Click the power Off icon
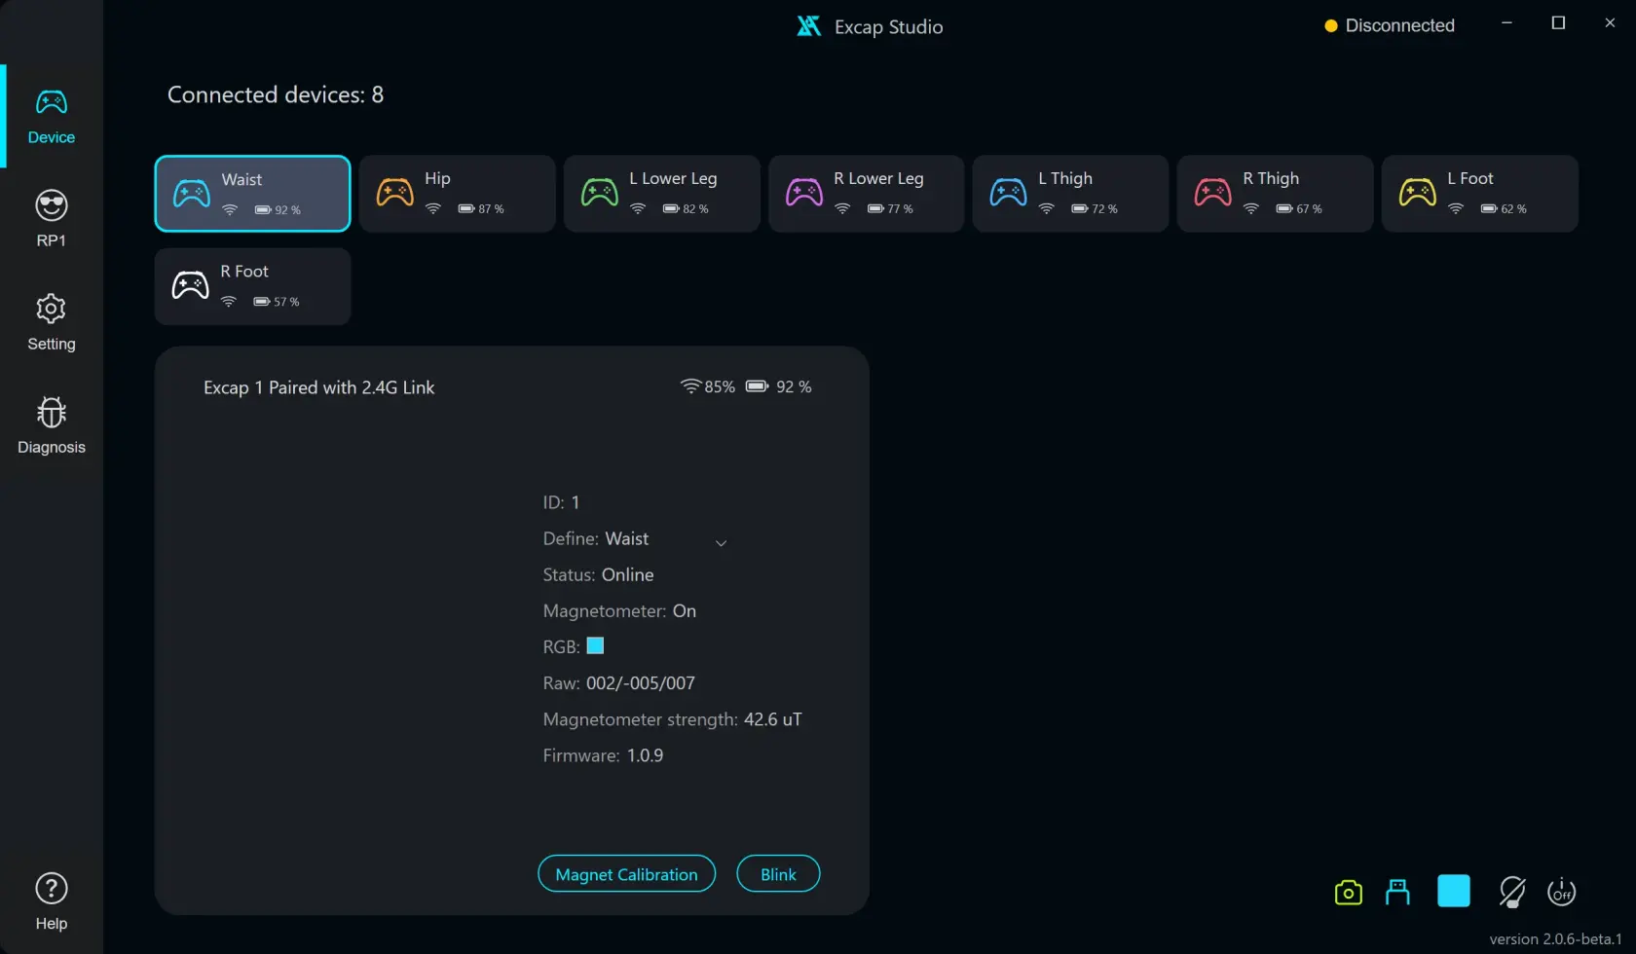This screenshot has width=1636, height=954. (x=1561, y=892)
